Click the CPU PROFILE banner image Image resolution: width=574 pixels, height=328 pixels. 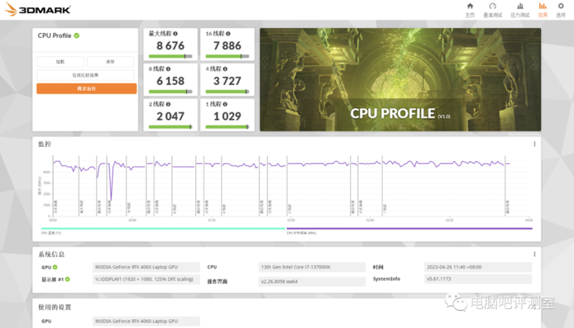point(400,79)
